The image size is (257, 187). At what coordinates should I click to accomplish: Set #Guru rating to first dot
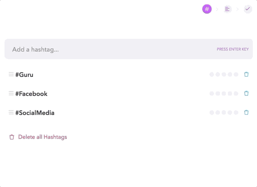pyautogui.click(x=212, y=74)
